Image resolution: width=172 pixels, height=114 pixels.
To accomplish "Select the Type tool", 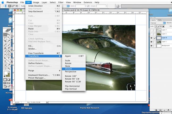I will (x=9, y=58).
